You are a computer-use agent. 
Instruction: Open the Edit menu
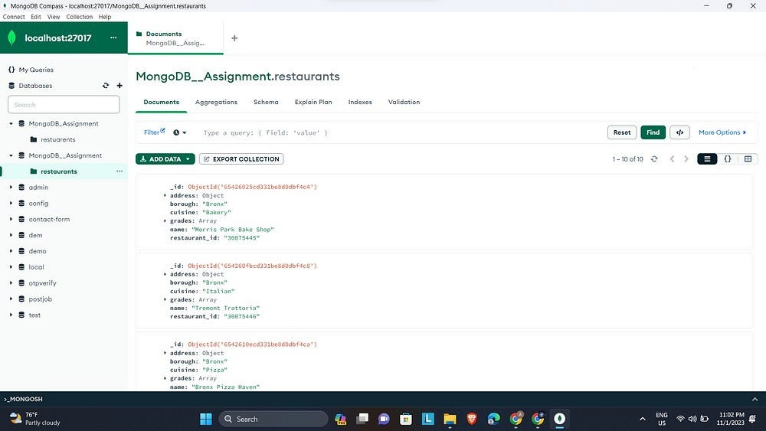36,17
